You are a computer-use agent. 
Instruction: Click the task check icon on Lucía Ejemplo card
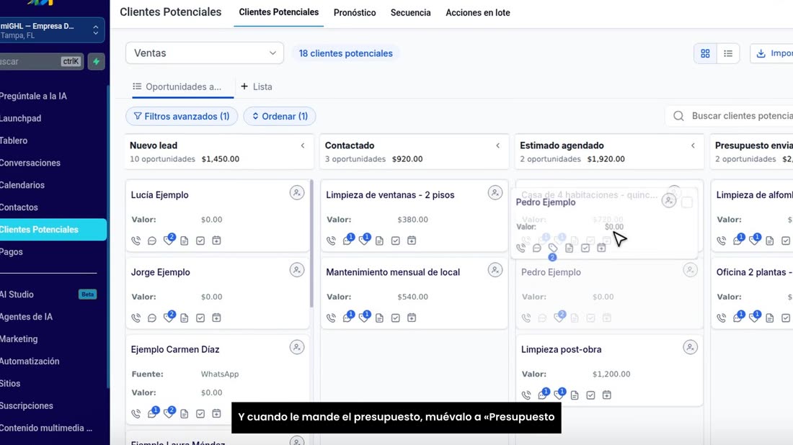coord(201,241)
